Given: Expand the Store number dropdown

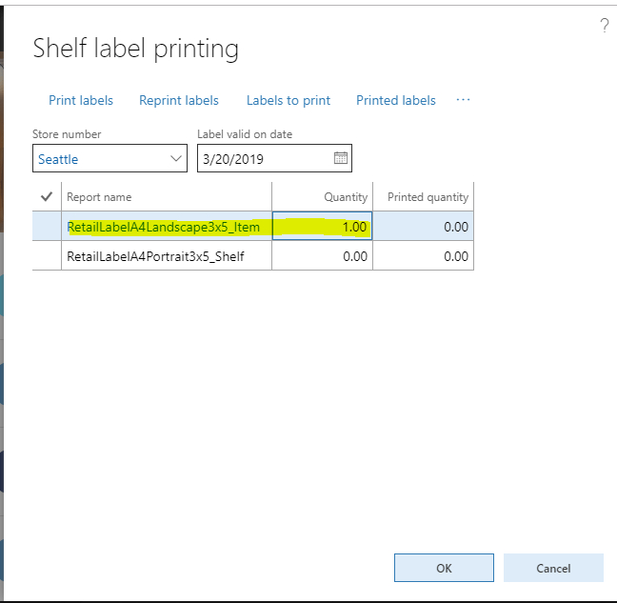Looking at the screenshot, I should click(176, 159).
